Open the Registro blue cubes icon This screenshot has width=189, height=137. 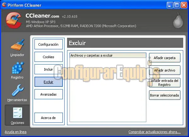pos(18,68)
